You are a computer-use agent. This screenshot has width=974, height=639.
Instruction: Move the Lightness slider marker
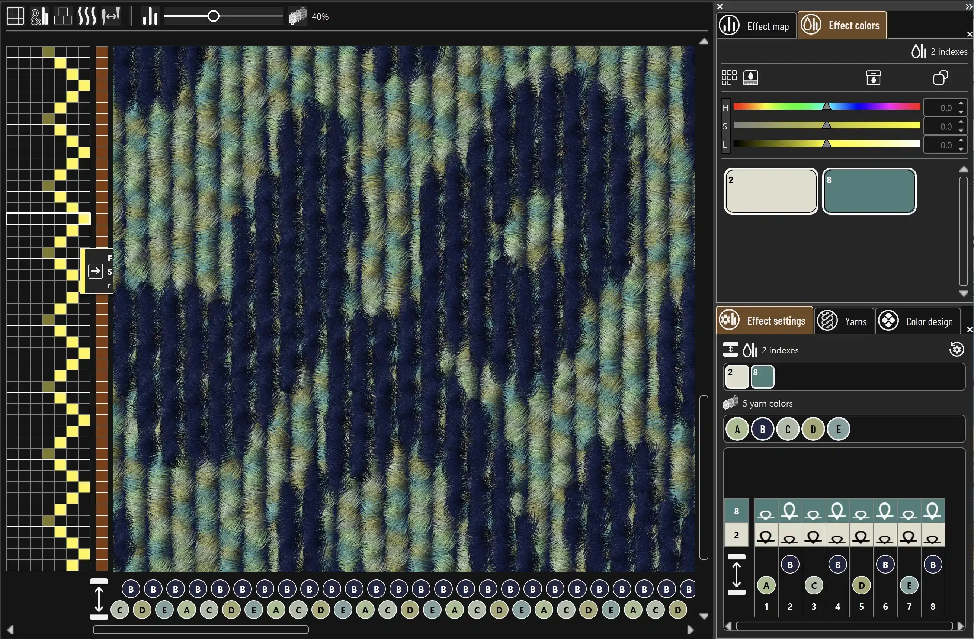coord(827,144)
